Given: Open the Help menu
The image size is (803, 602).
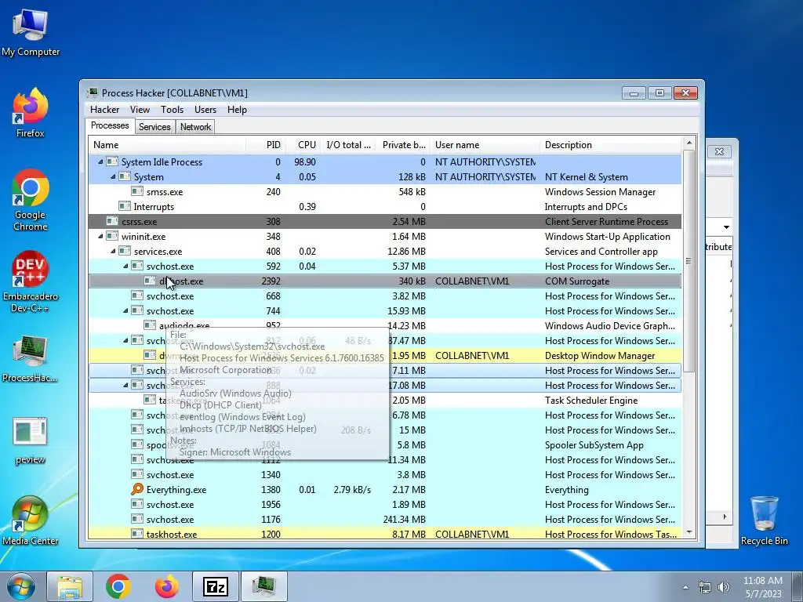Looking at the screenshot, I should [x=237, y=110].
